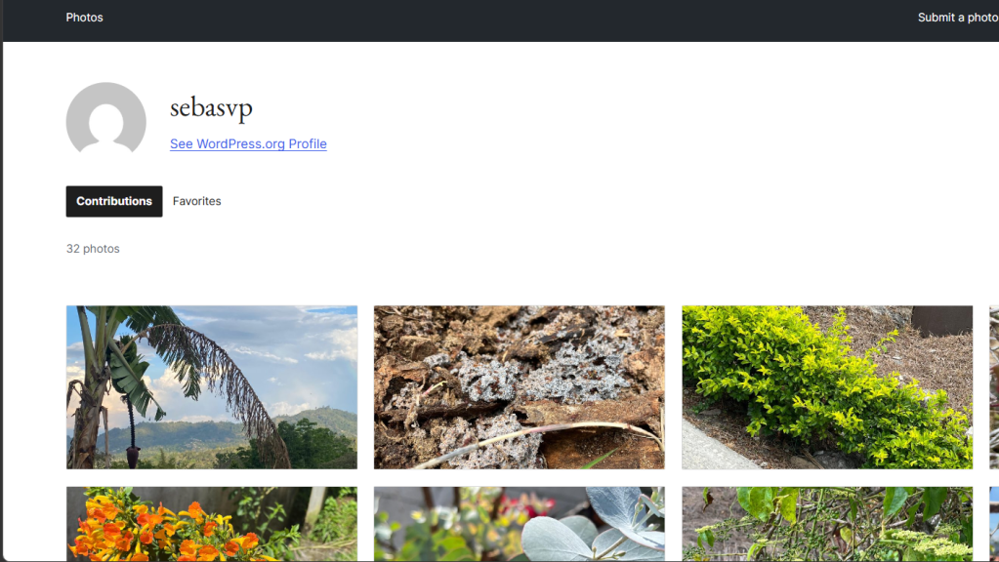Image resolution: width=999 pixels, height=562 pixels.
Task: Open the yellow-green shrub photo
Action: (827, 387)
